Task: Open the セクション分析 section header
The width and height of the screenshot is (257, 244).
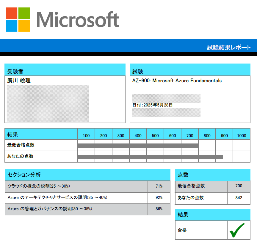Action: pyautogui.click(x=24, y=175)
